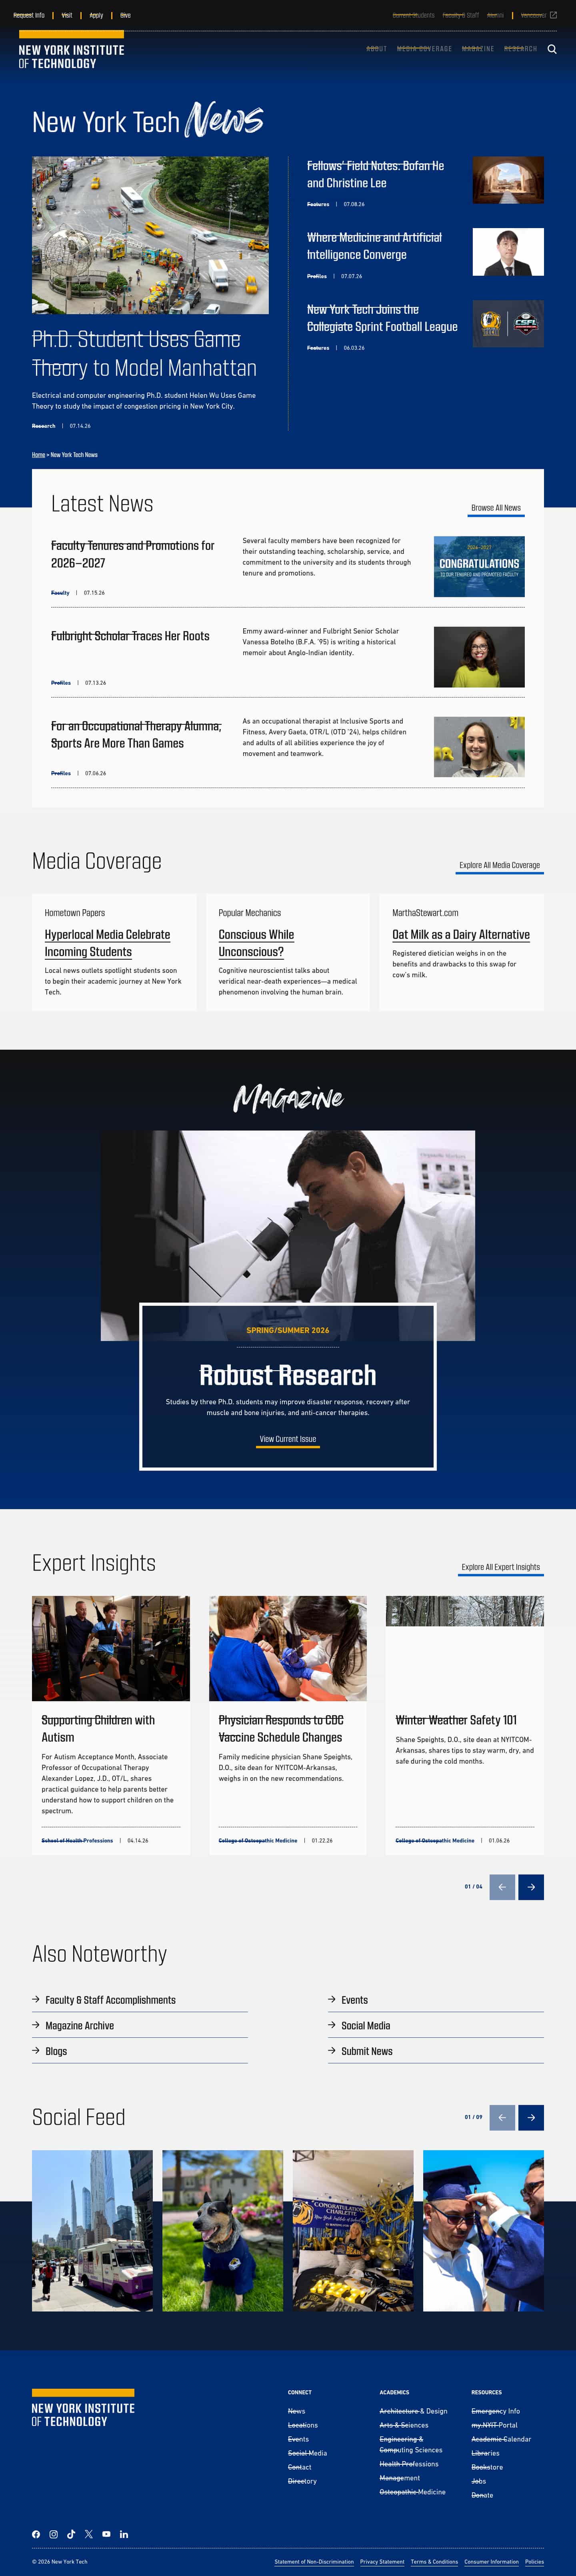The height and width of the screenshot is (2576, 576).
Task: Open the About menu
Action: tap(376, 49)
